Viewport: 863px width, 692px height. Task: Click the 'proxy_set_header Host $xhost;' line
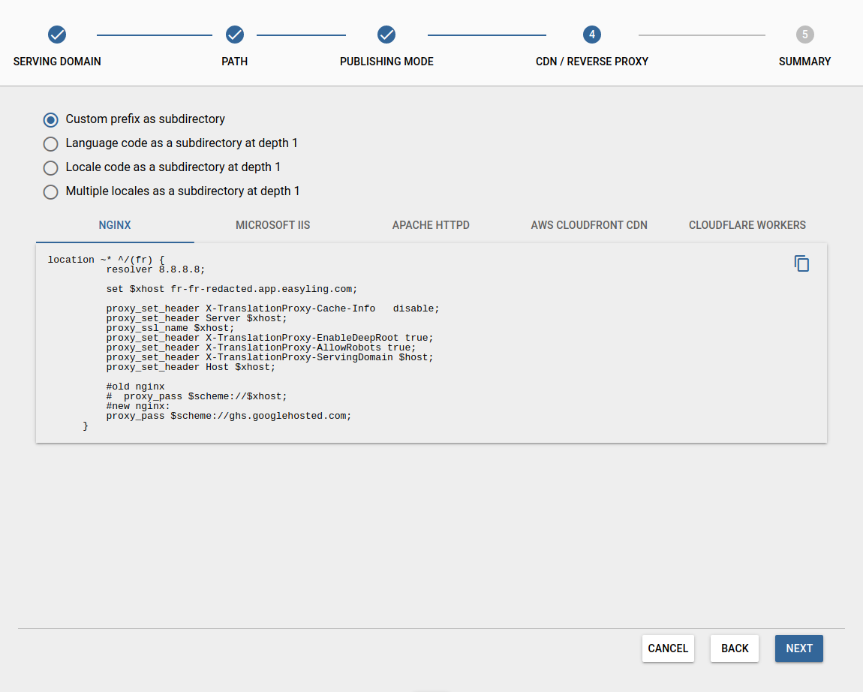(x=191, y=367)
